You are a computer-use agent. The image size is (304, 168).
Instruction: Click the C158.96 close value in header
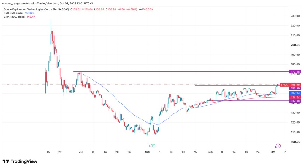(x=111, y=9)
